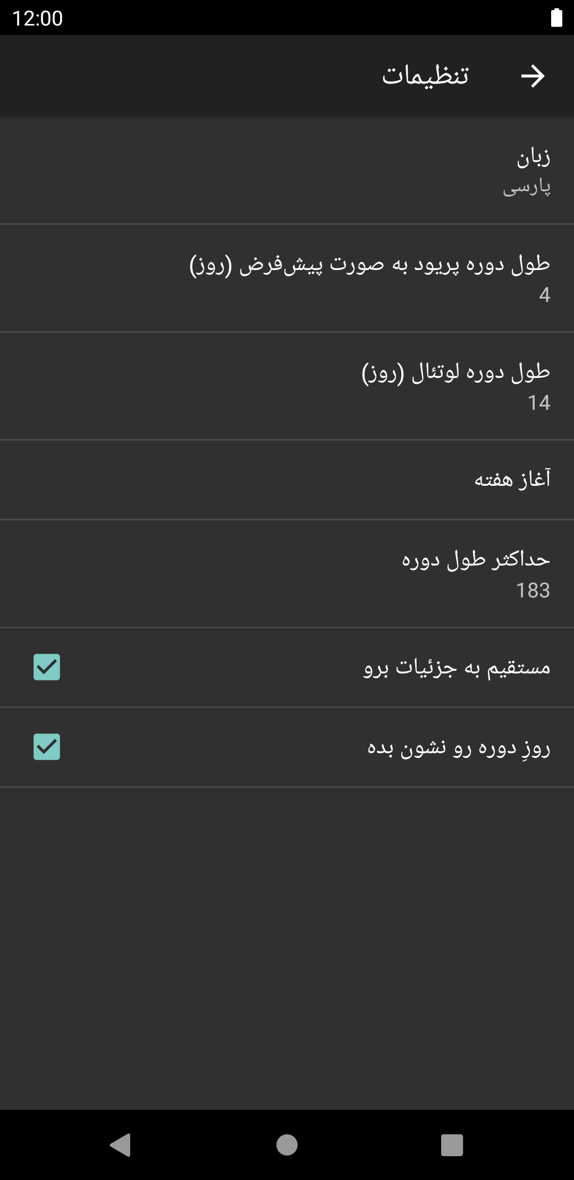The image size is (574, 1180).
Task: Toggle the 'مستقیم به جزئیات برو' checkbox
Action: point(47,667)
